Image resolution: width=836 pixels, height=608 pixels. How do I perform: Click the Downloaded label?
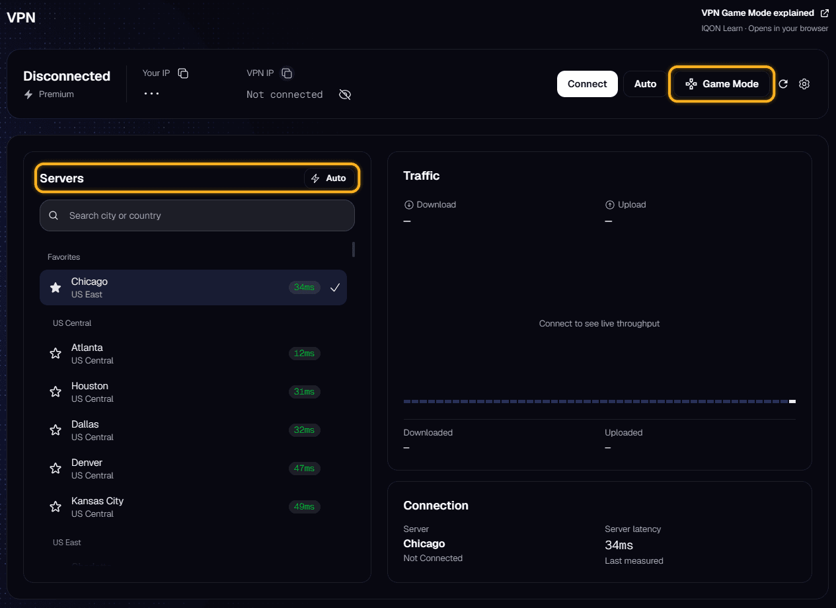tap(428, 433)
